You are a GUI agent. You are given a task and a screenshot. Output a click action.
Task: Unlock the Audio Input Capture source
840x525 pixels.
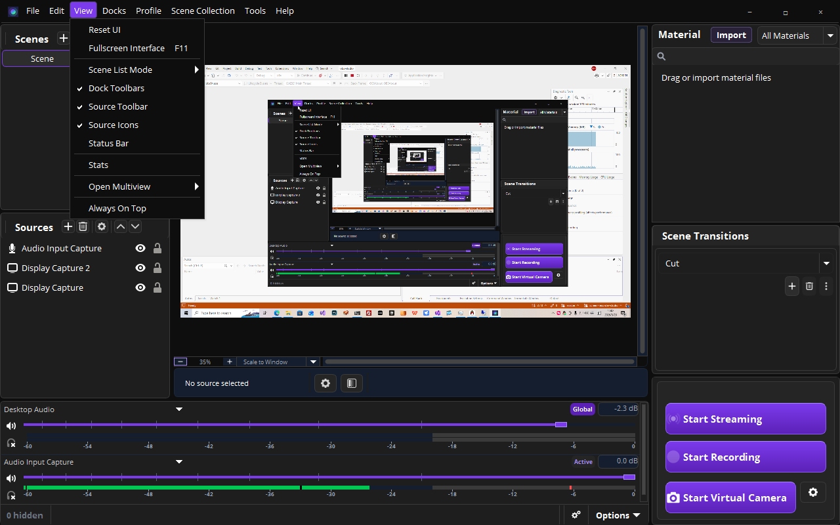coord(157,248)
